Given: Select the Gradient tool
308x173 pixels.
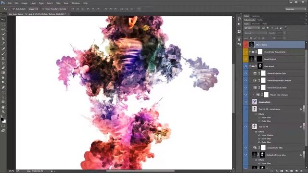Looking at the screenshot, I should click(x=3, y=73).
